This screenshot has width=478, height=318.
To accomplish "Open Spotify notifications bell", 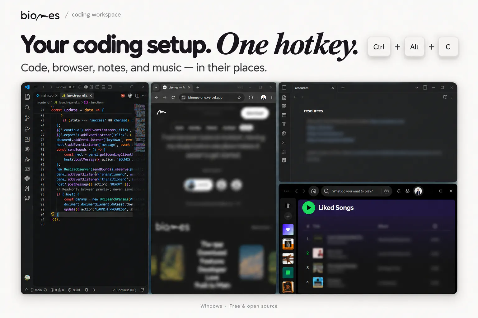I will coord(399,191).
